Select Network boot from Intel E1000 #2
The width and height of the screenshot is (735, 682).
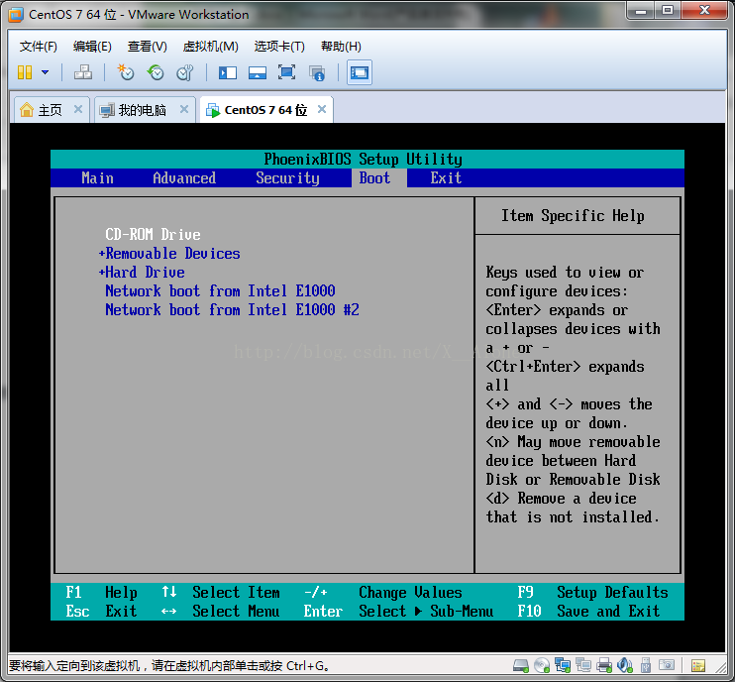coord(232,309)
